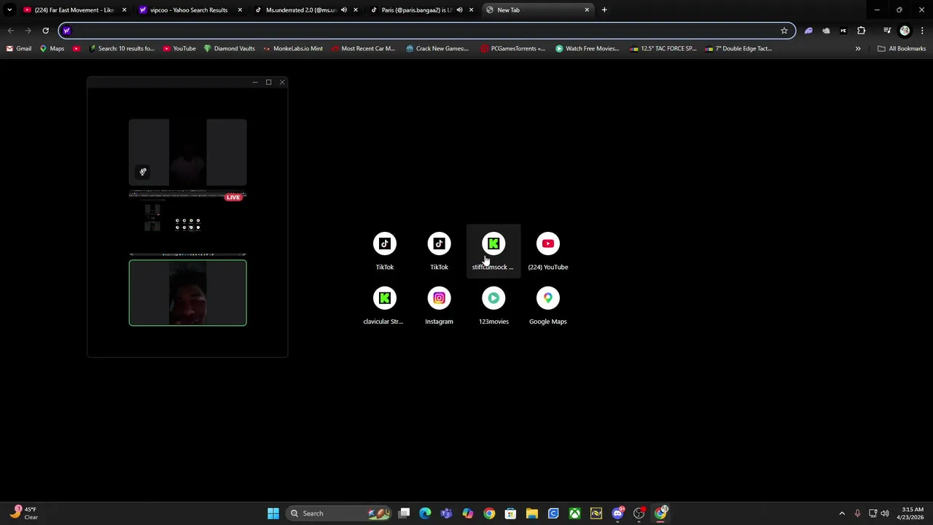Open Copilot from the taskbar
The width and height of the screenshot is (933, 525).
(x=468, y=513)
